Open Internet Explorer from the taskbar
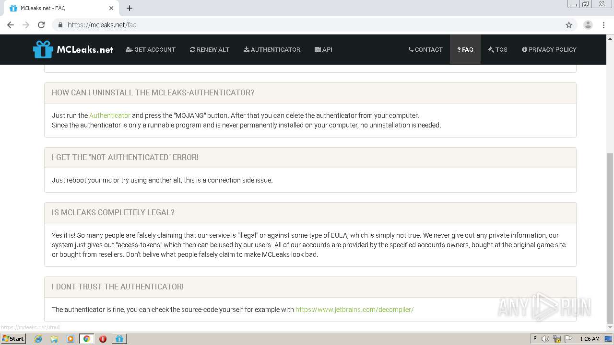This screenshot has width=614, height=345. pyautogui.click(x=38, y=339)
